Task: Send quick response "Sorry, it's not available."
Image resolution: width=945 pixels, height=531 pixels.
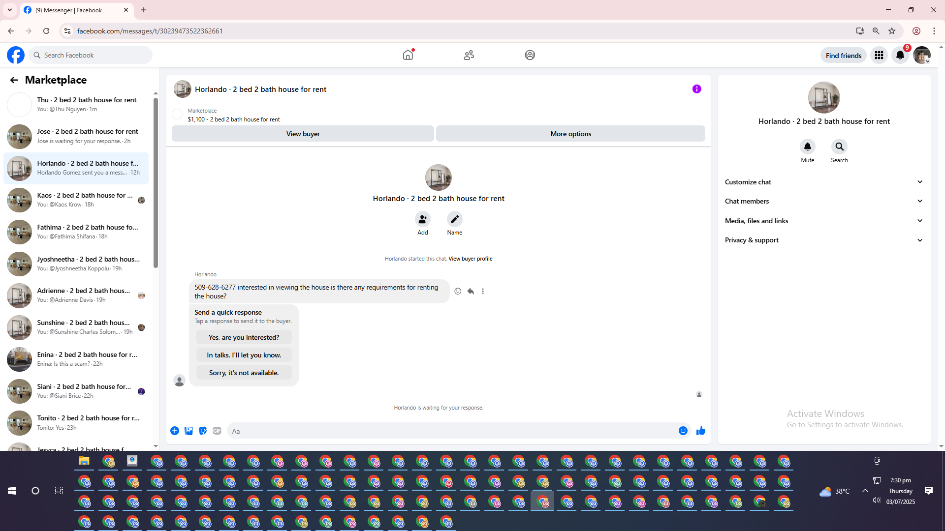Action: click(x=244, y=373)
